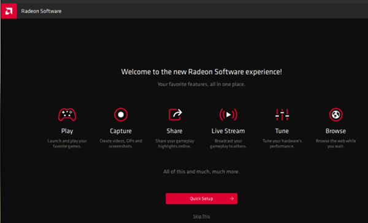
Task: Click the "Live Stream" feature heading
Action: [x=228, y=131]
